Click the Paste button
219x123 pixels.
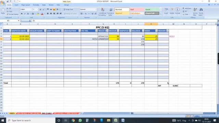pyautogui.click(x=3, y=12)
